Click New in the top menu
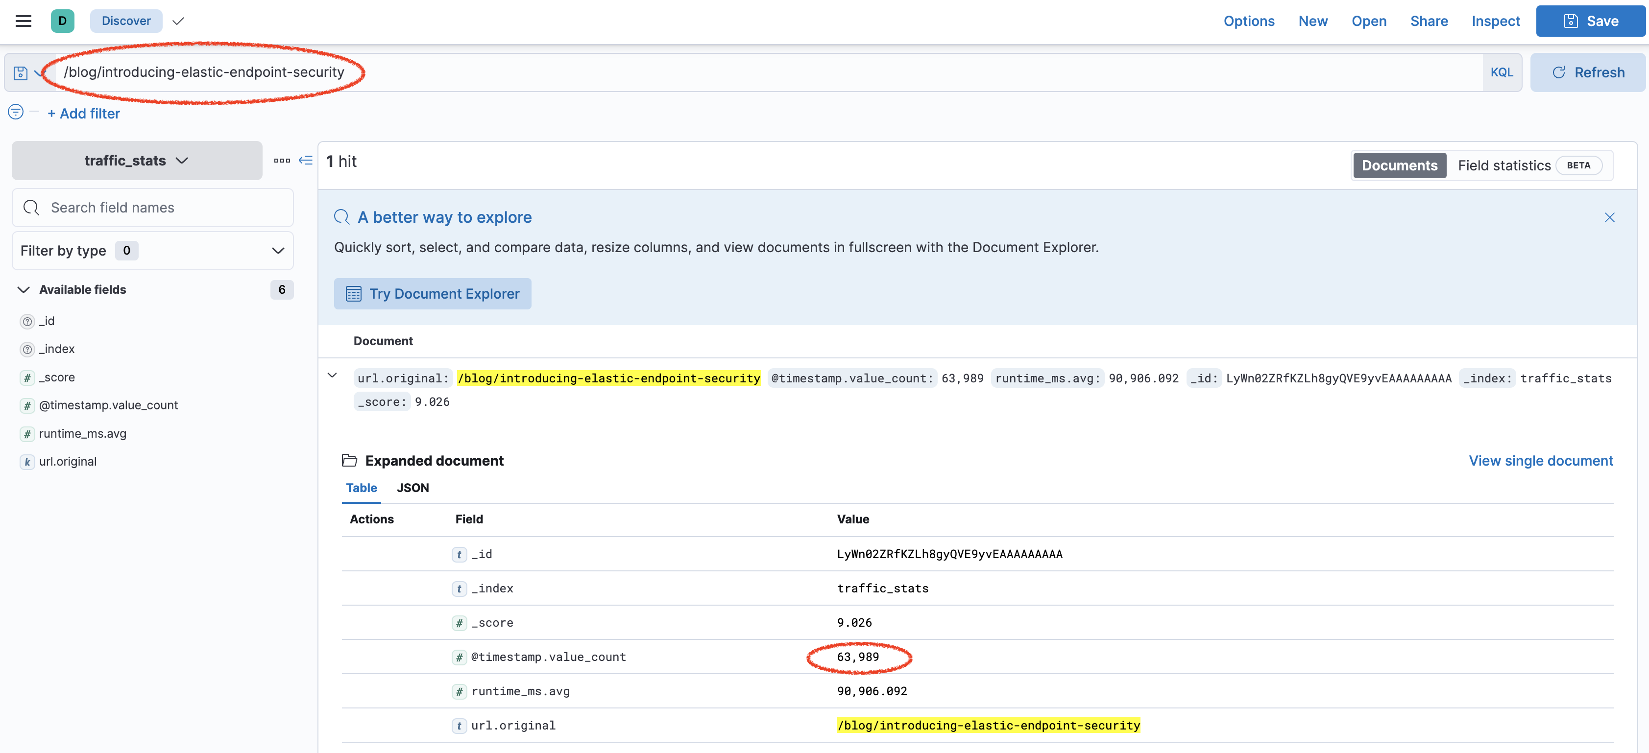This screenshot has height=753, width=1649. tap(1313, 21)
